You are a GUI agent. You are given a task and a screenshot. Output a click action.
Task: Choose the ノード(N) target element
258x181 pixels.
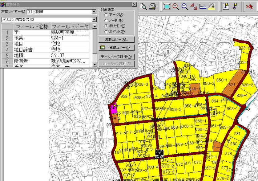point(107,20)
